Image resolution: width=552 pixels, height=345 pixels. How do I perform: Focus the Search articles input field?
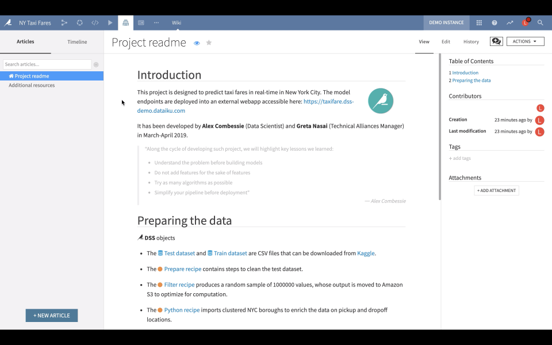pos(47,64)
